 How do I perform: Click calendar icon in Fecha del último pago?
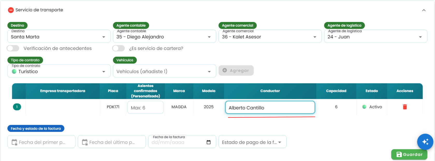point(85,142)
